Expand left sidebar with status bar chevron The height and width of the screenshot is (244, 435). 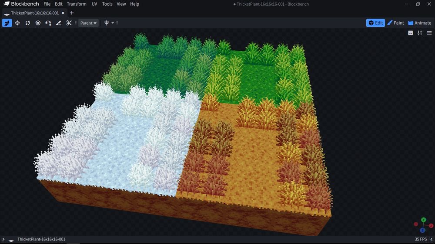click(3, 239)
